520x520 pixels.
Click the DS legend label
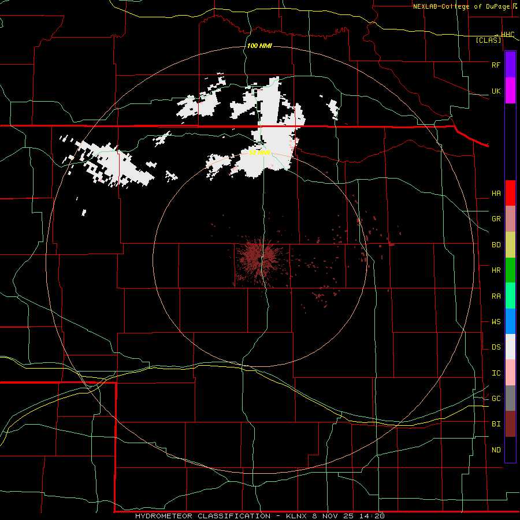tap(496, 347)
